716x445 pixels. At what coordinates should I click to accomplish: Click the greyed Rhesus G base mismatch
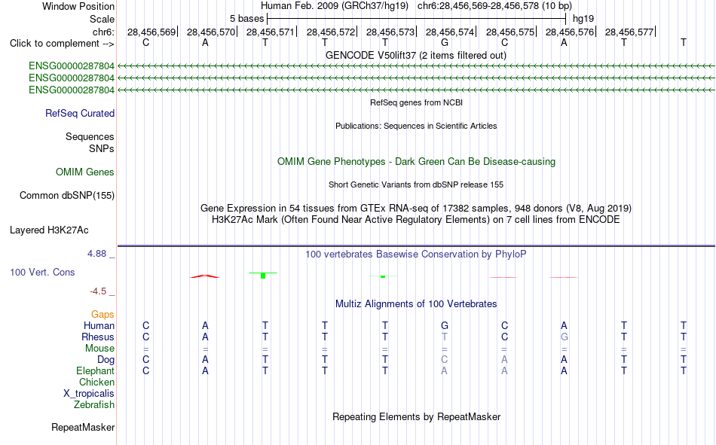point(564,337)
